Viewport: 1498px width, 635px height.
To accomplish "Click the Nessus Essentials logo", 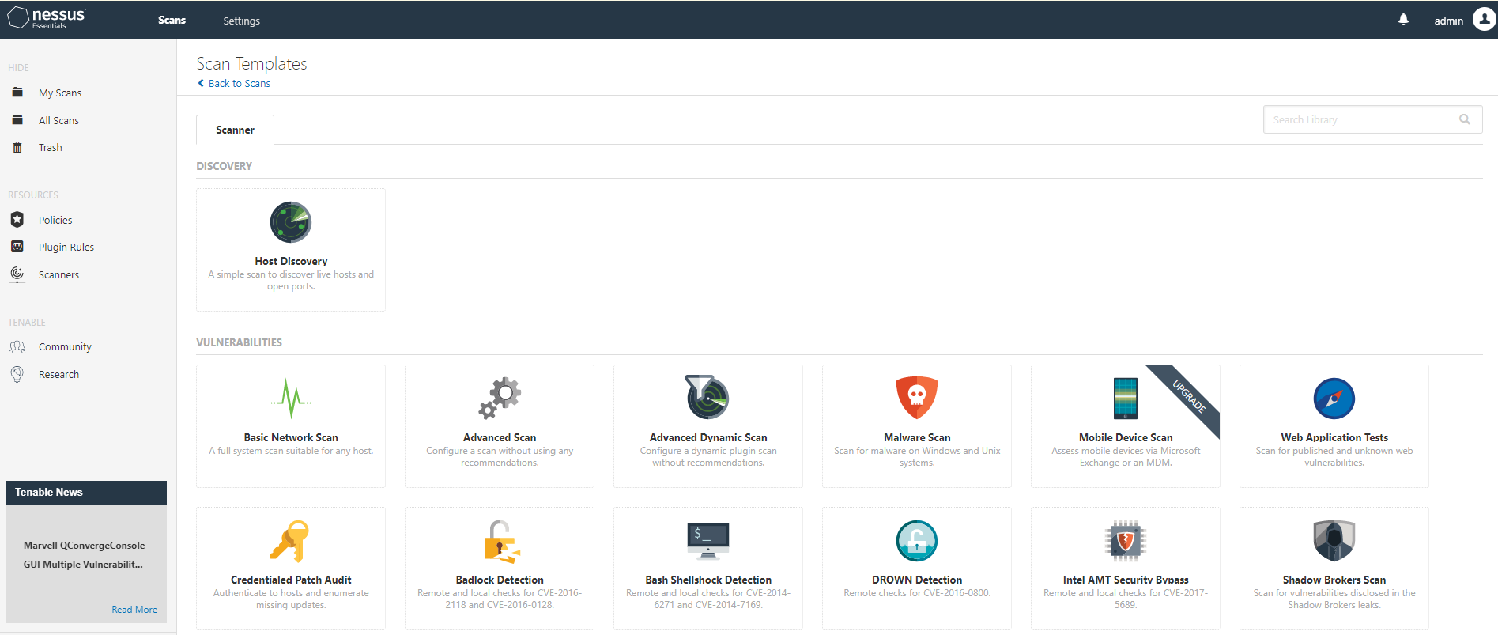I will click(x=47, y=17).
